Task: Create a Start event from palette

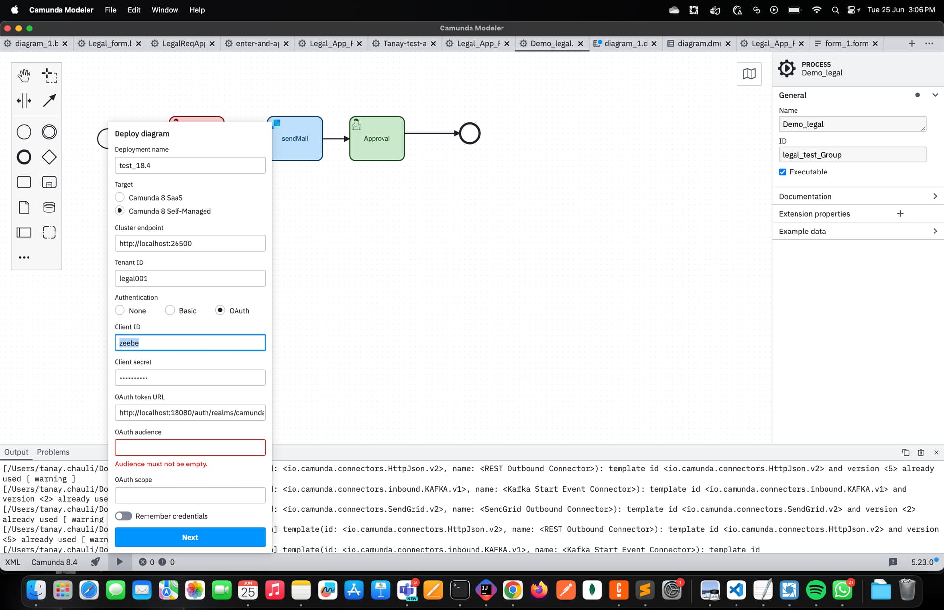Action: tap(24, 132)
